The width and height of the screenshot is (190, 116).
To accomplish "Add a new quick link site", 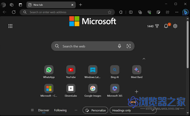I will coord(137,92).
